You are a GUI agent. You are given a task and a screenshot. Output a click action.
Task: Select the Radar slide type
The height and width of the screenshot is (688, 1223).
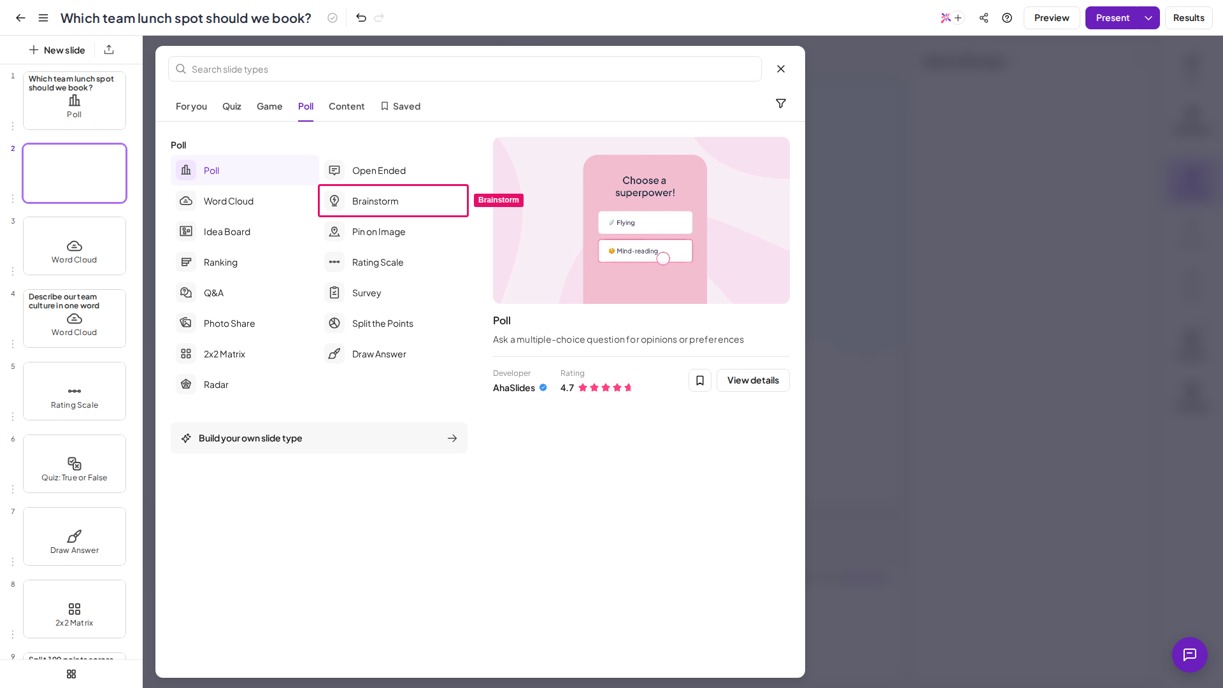245,385
